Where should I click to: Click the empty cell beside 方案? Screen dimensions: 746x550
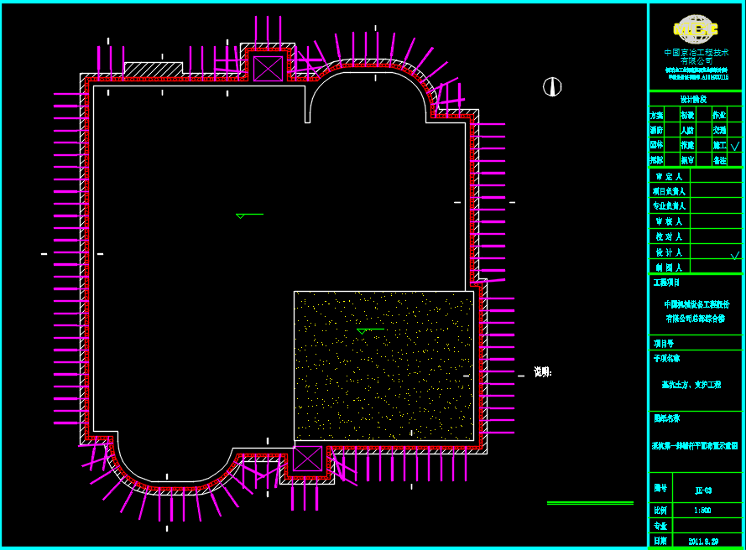click(672, 115)
